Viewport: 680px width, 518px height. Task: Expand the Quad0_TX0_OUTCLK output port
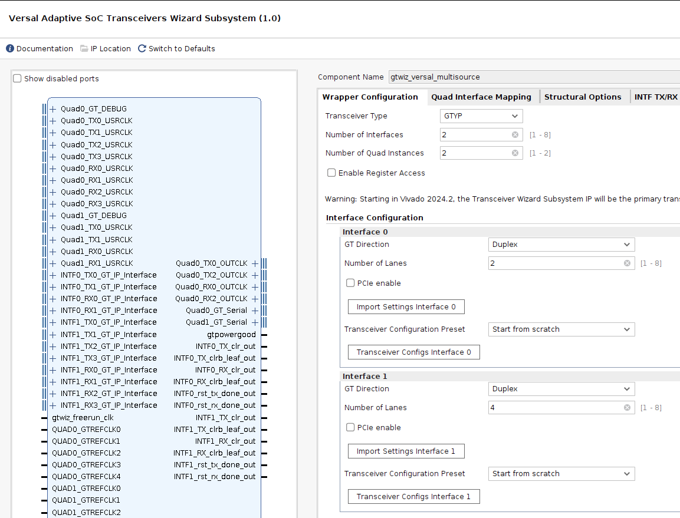pos(255,263)
